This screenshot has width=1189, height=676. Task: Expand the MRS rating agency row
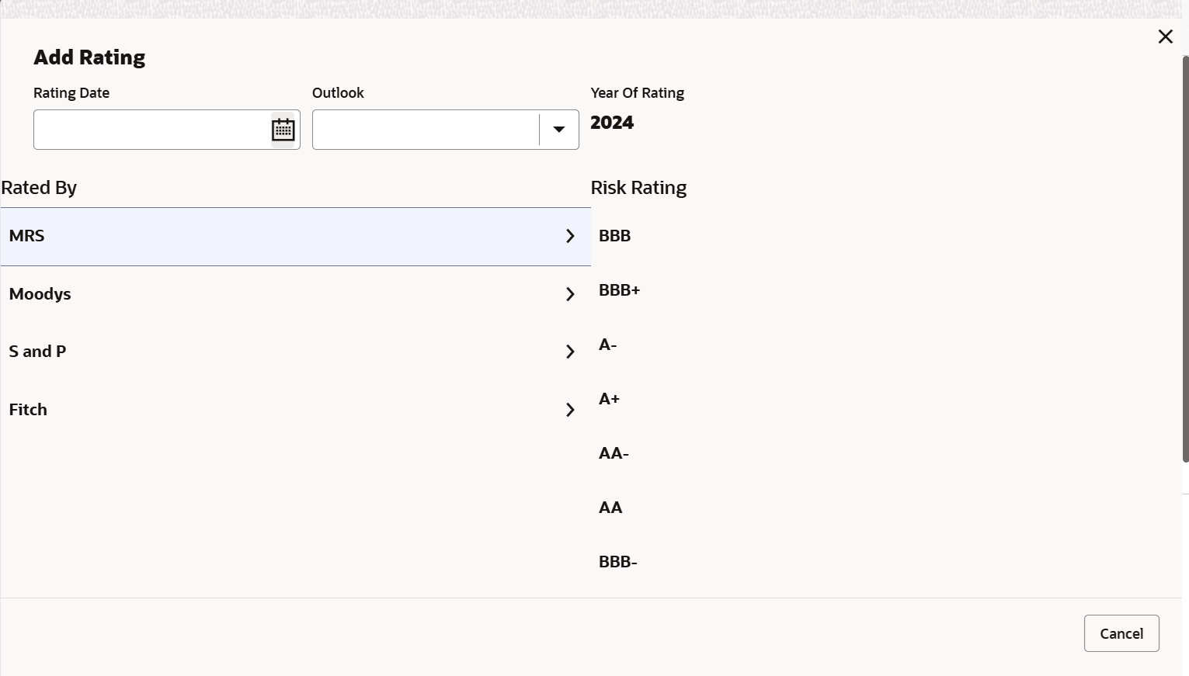pos(570,236)
